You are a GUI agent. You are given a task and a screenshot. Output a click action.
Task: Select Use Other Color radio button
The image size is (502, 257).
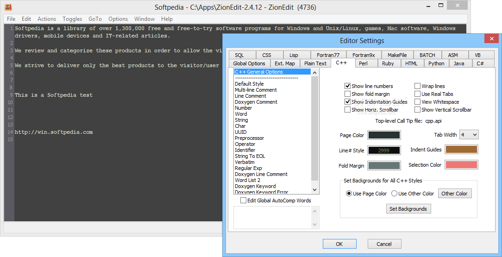[395, 194]
